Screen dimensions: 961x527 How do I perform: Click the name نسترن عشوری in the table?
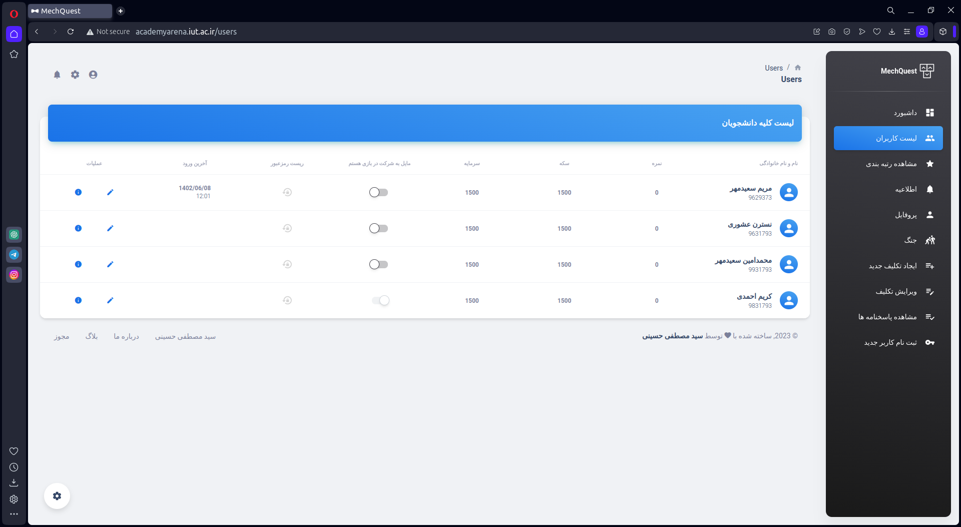point(750,224)
